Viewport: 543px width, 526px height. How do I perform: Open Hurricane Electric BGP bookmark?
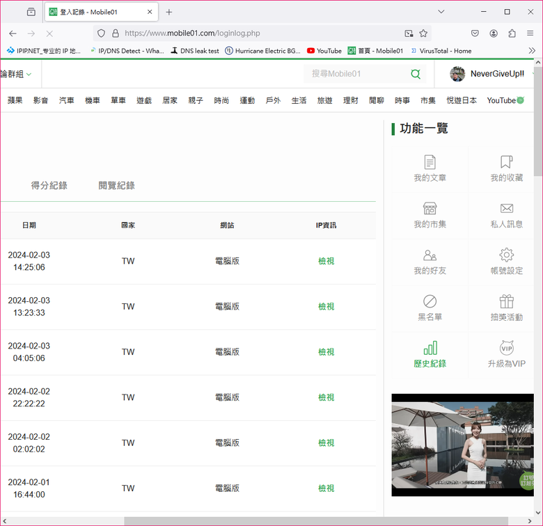262,51
